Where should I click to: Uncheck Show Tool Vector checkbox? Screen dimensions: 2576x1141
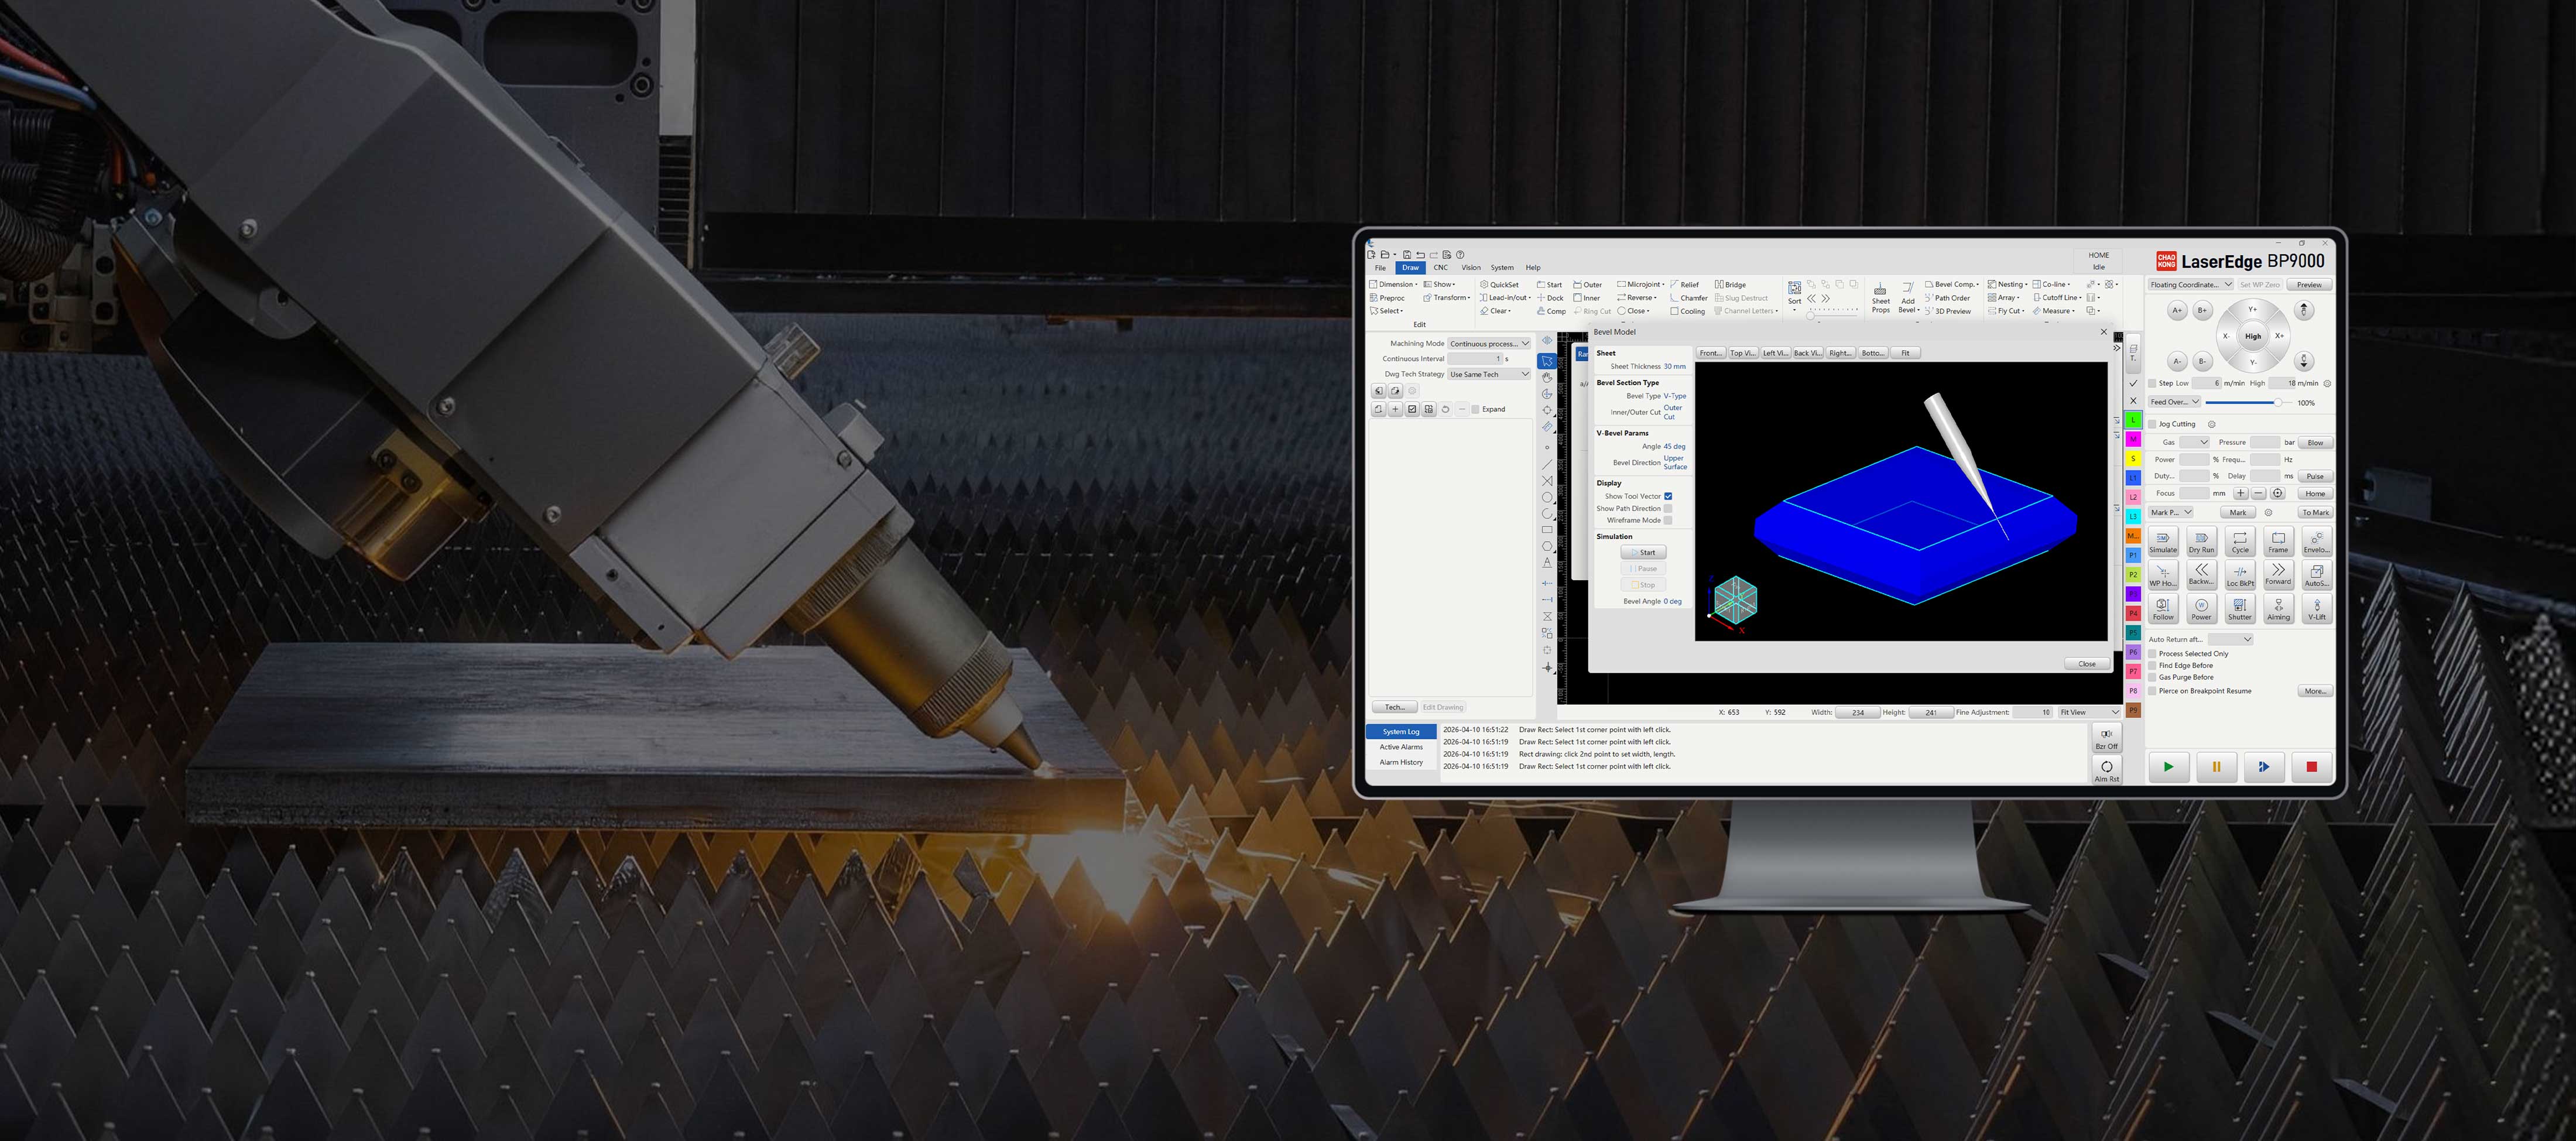coord(1668,496)
